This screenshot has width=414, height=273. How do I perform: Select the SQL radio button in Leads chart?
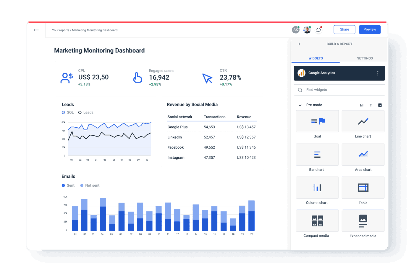pyautogui.click(x=63, y=112)
